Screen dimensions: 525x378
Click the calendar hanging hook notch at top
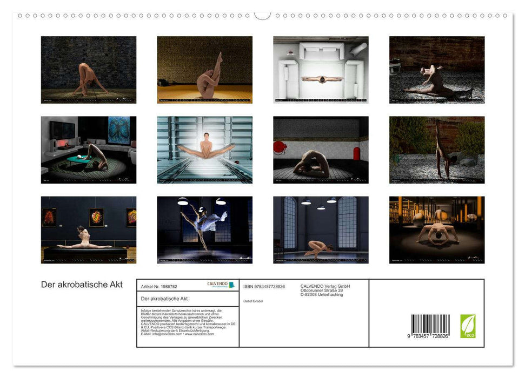[262, 15]
